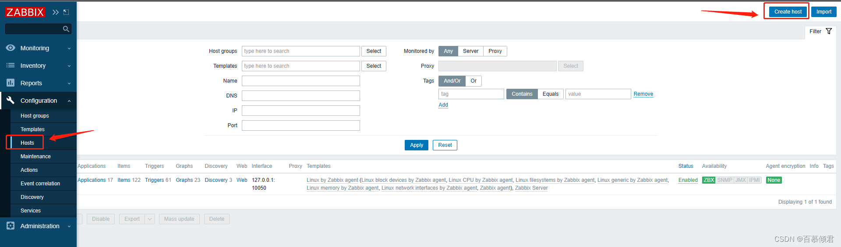
Task: Click the Disable button
Action: pos(101,219)
